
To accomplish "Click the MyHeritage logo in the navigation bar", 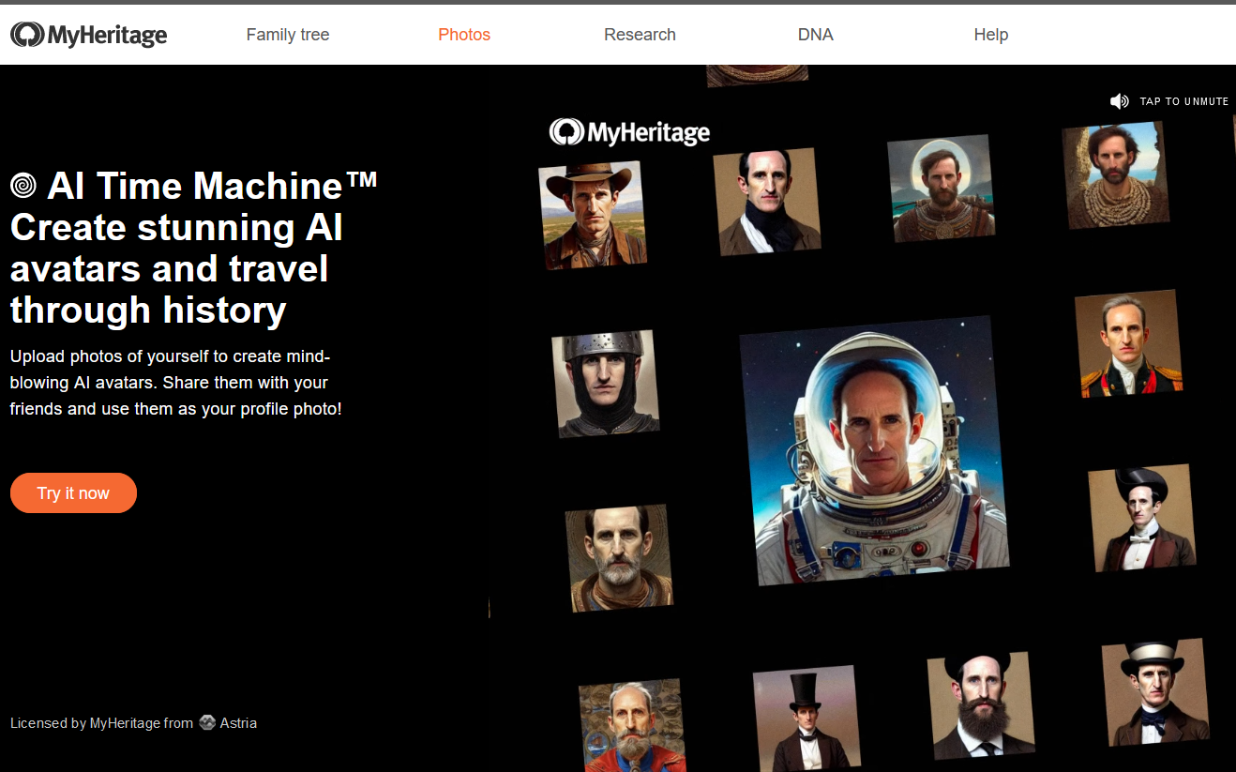I will 88,34.
